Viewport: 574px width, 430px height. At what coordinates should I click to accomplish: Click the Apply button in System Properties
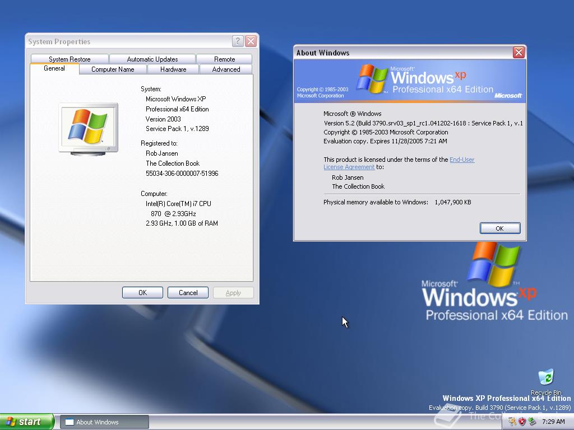coord(233,292)
